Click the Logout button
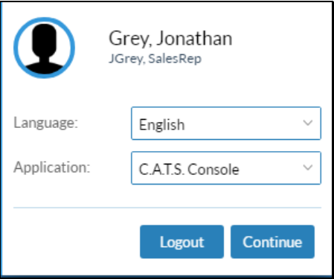Image resolution: width=334 pixels, height=279 pixels. click(182, 242)
